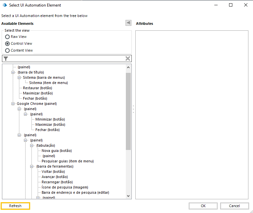Select Recarregar (botão) tree item
The width and height of the screenshot is (253, 213).
tap(57, 182)
